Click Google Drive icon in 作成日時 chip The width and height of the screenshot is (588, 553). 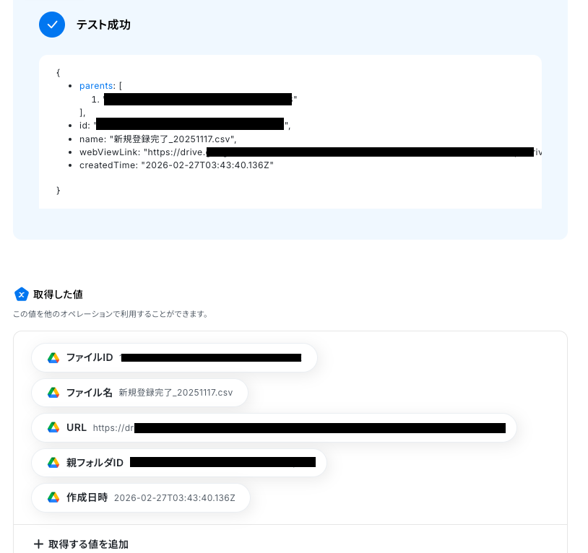pos(53,497)
